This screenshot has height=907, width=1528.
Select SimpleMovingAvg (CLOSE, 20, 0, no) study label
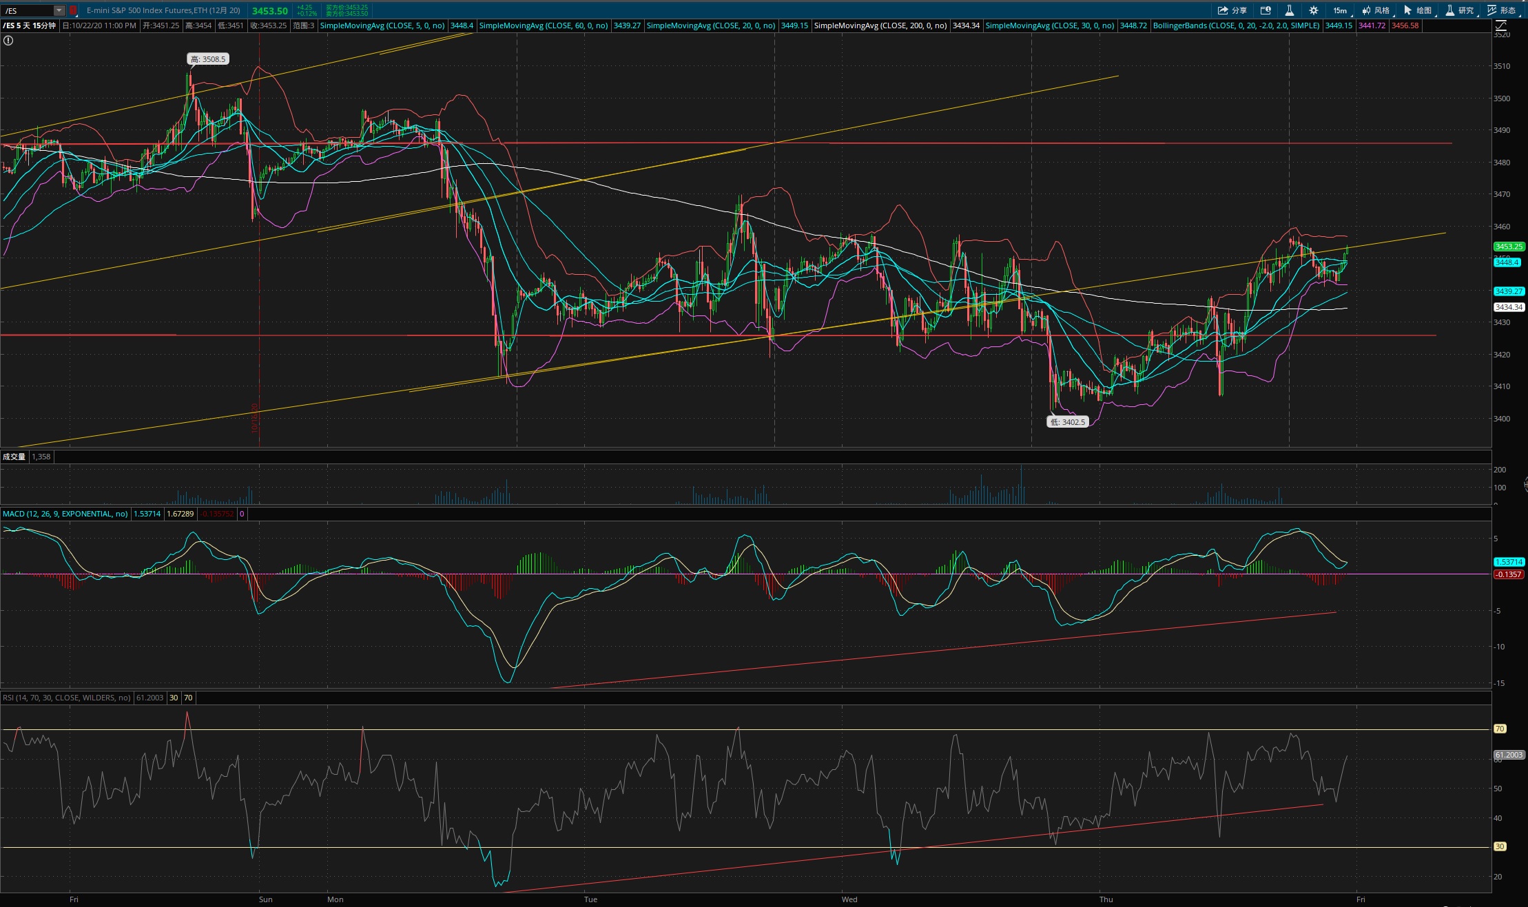click(711, 25)
